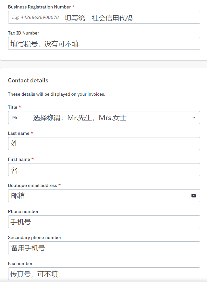Click the First name input field
Viewport: 207px width, 282px height.
(104, 170)
